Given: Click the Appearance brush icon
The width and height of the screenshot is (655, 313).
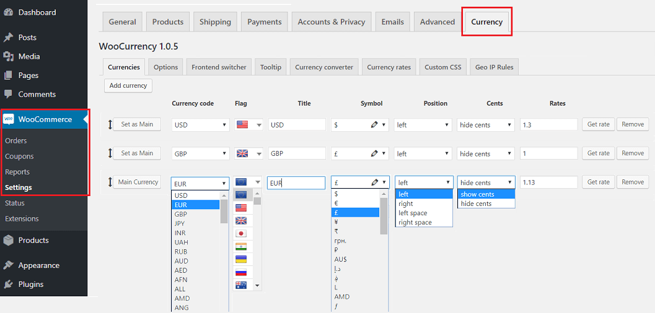Looking at the screenshot, I should [x=9, y=265].
